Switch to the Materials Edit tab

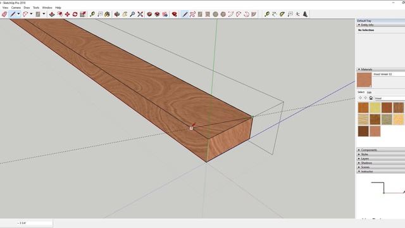pyautogui.click(x=370, y=92)
